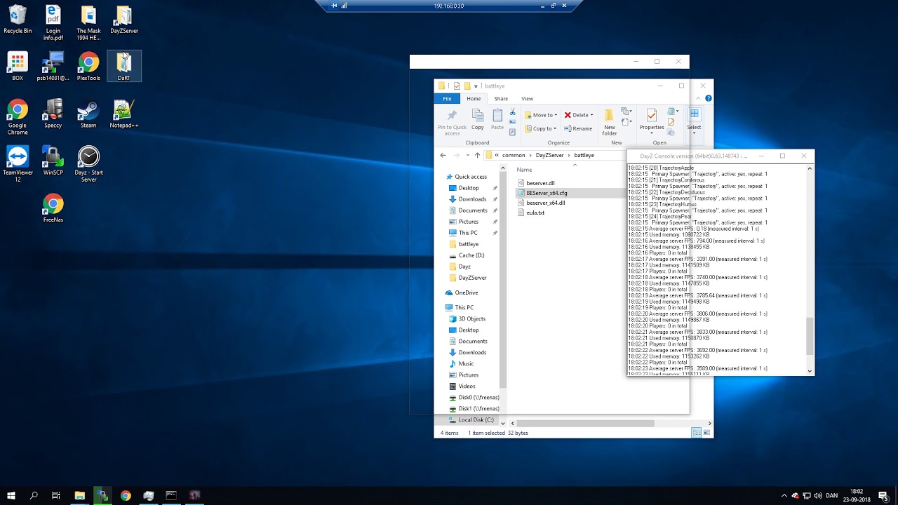
Task: Select the BEServer_x64.cfg file
Action: tap(547, 193)
